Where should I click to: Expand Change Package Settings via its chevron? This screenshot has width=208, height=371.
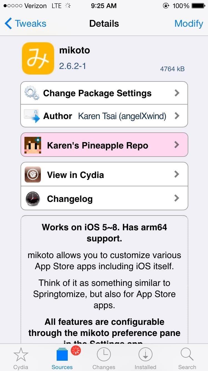(177, 93)
